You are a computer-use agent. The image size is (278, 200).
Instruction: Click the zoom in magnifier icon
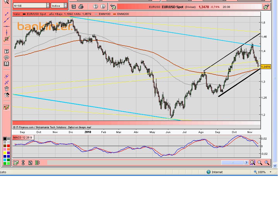[267, 163]
